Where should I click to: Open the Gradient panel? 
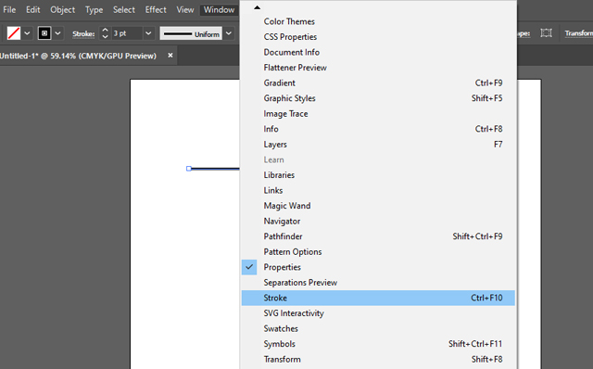[x=378, y=83]
